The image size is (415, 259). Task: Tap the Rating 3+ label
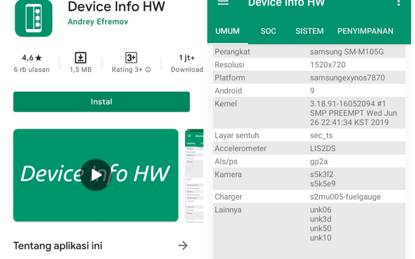(x=127, y=70)
